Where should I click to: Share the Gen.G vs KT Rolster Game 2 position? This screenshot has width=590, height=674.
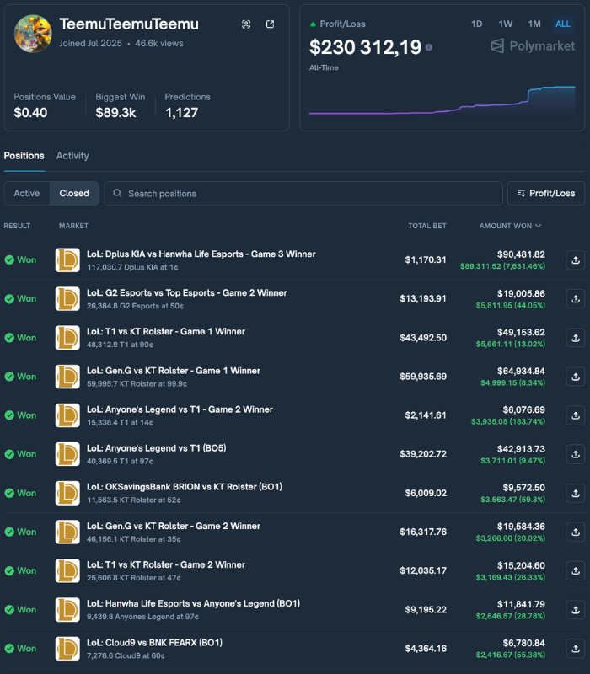(x=576, y=532)
